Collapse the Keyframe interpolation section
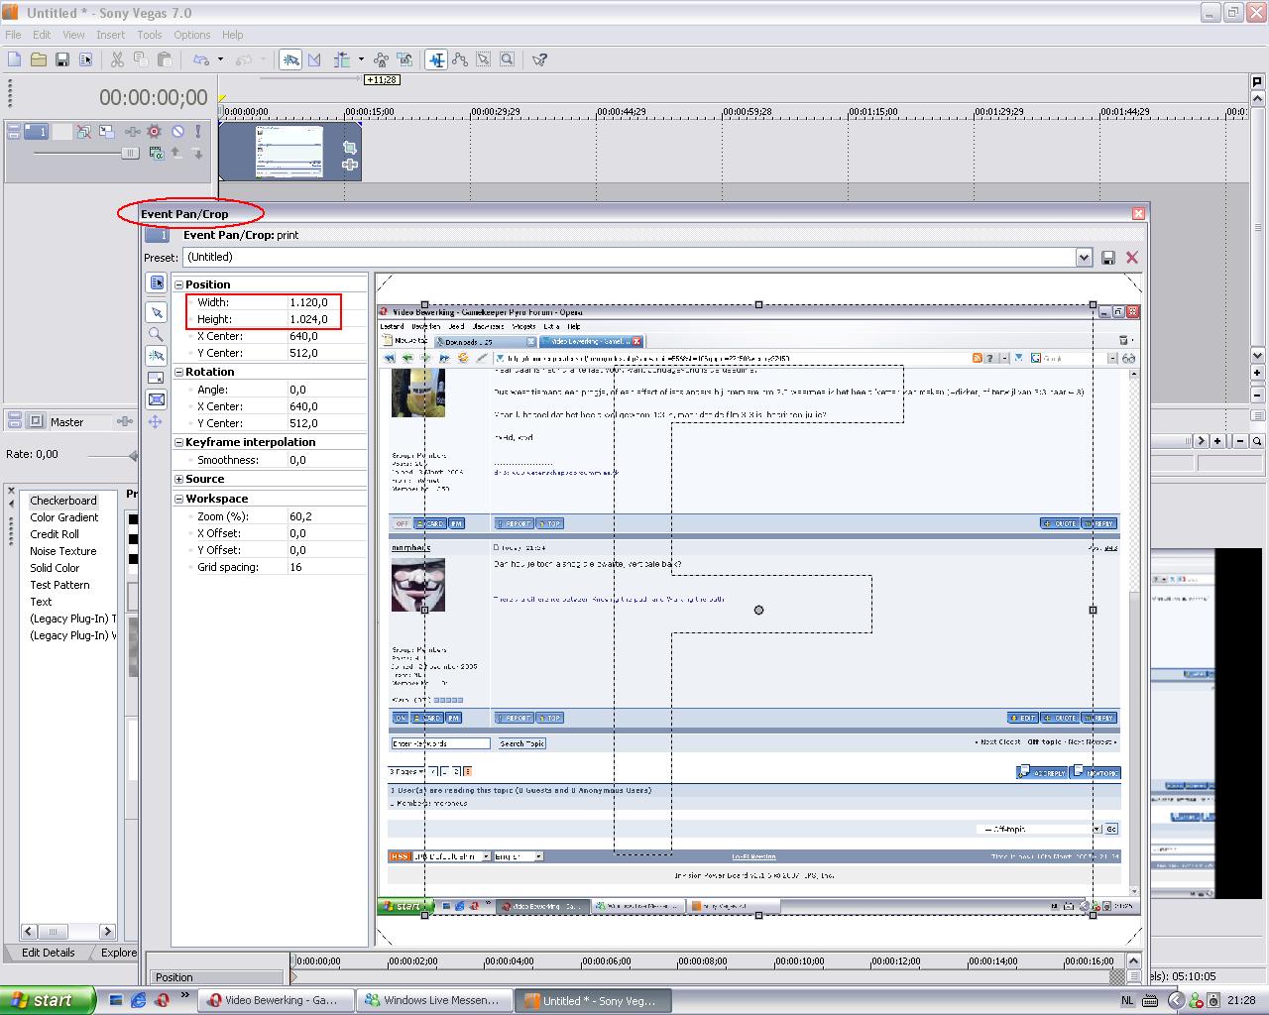This screenshot has width=1269, height=1015. (x=179, y=442)
